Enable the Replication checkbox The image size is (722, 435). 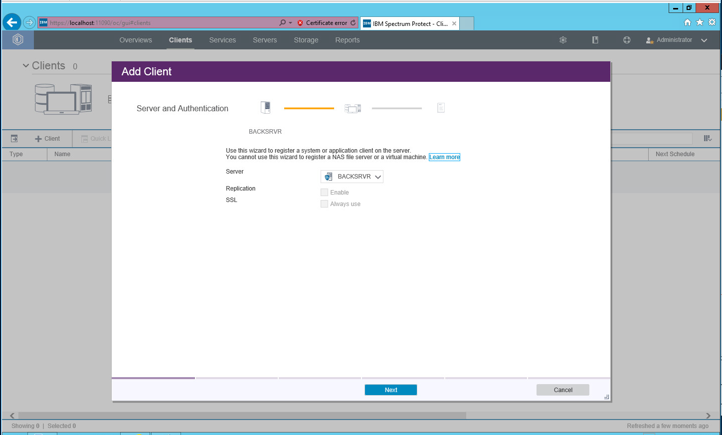pos(325,193)
